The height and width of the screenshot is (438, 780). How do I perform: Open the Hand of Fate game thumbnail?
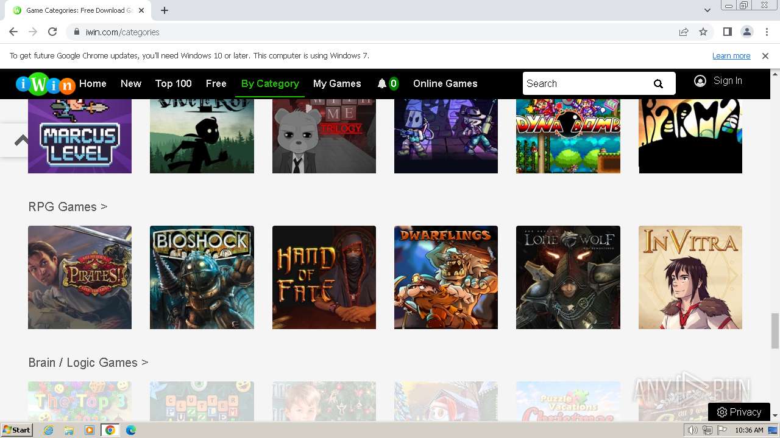(324, 277)
